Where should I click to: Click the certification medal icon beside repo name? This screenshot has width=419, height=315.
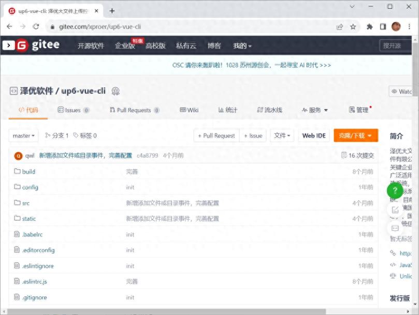tap(116, 91)
